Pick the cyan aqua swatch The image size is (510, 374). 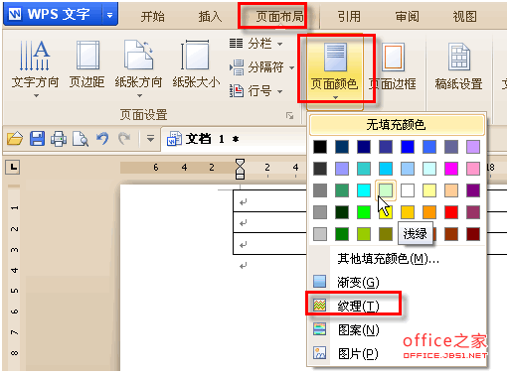click(364, 190)
